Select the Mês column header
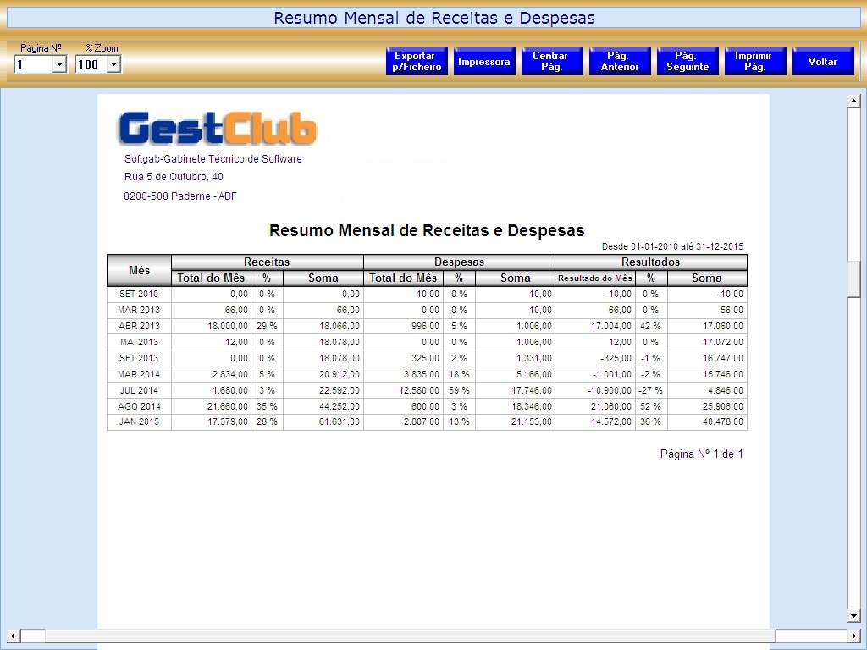 [139, 270]
